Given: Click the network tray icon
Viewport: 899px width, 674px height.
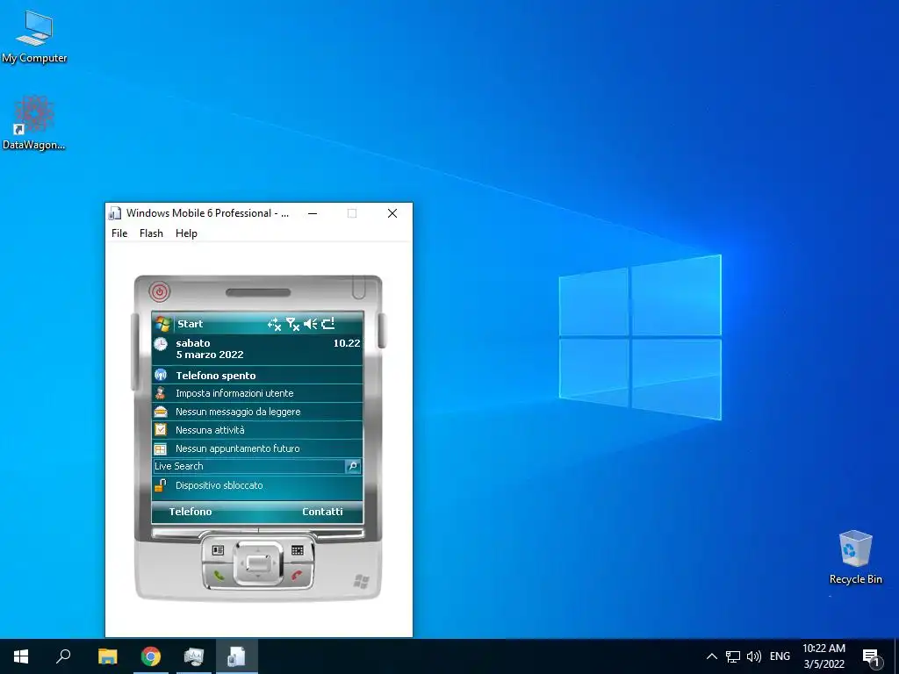Looking at the screenshot, I should pyautogui.click(x=733, y=656).
